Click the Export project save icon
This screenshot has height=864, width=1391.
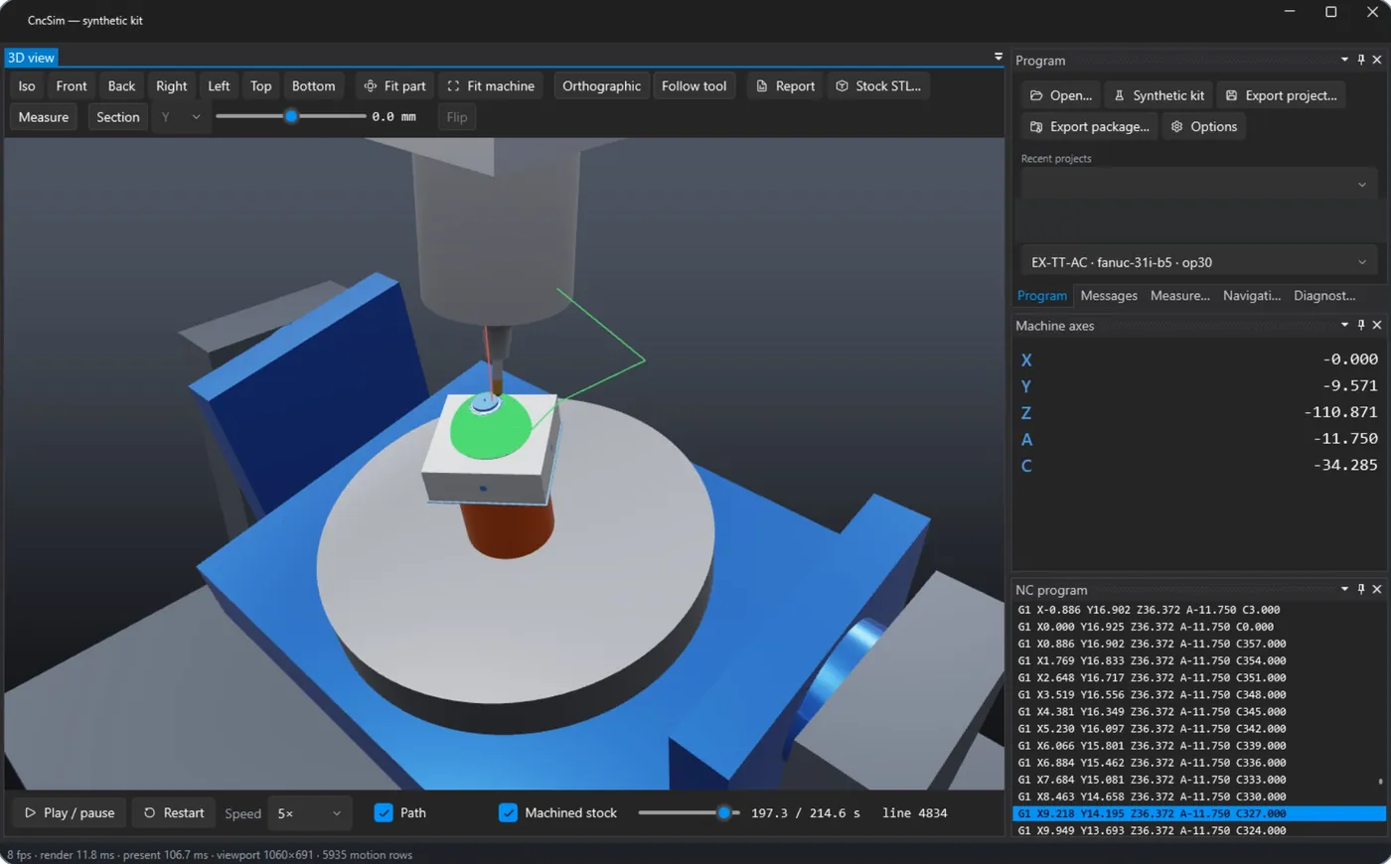tap(1231, 95)
